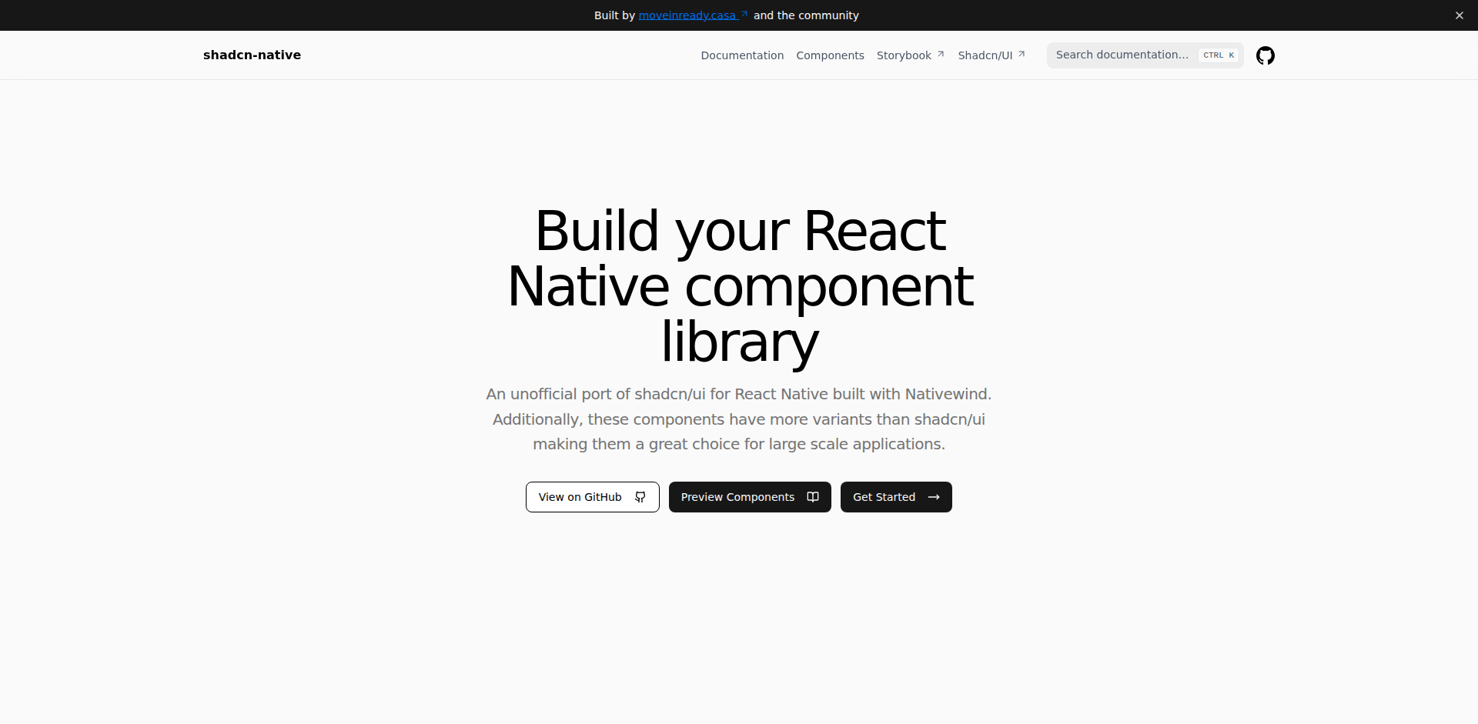The height and width of the screenshot is (724, 1478).
Task: Click the Preview Components button
Action: click(750, 497)
